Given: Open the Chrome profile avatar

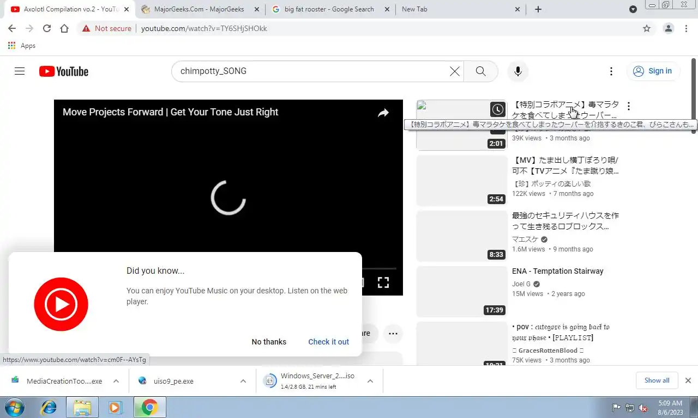Looking at the screenshot, I should click(669, 28).
